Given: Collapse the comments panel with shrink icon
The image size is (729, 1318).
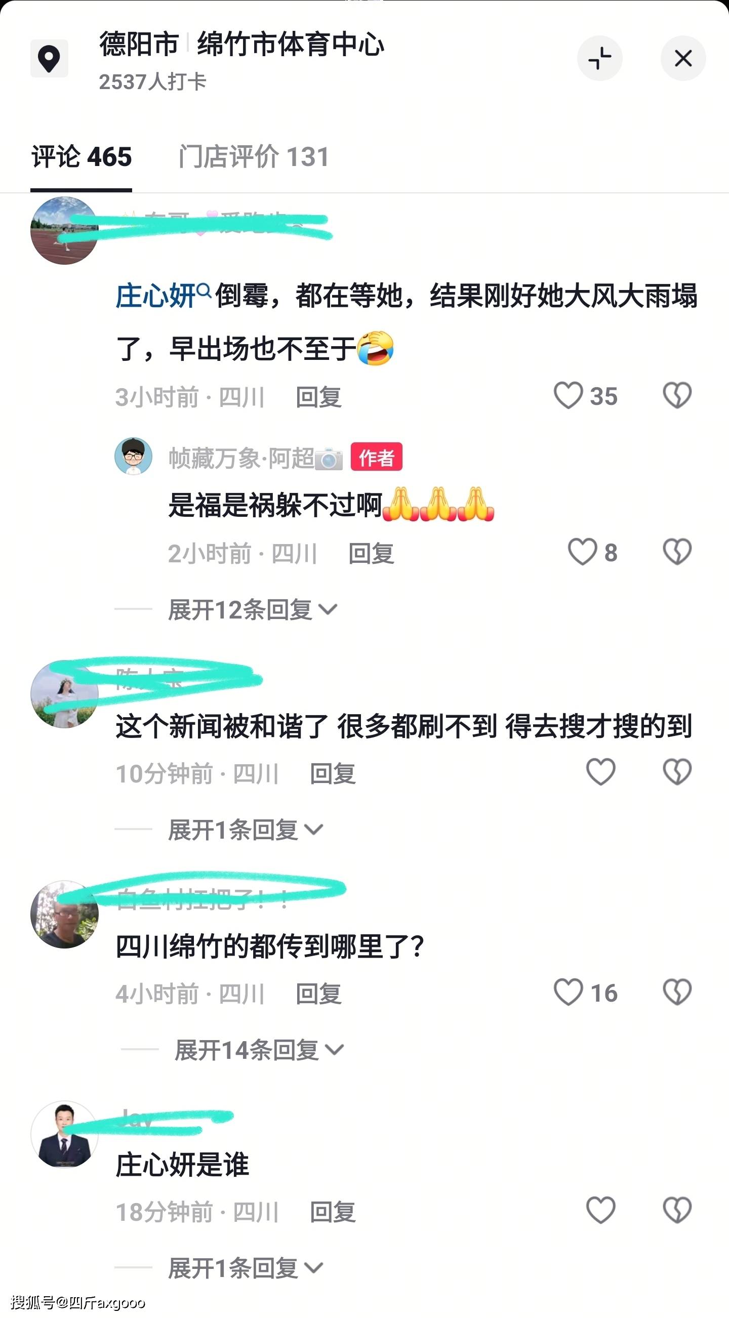Looking at the screenshot, I should 599,58.
